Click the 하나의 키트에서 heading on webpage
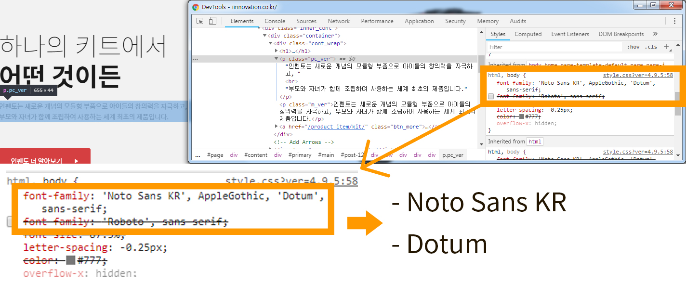Image resolution: width=686 pixels, height=283 pixels. click(x=83, y=47)
